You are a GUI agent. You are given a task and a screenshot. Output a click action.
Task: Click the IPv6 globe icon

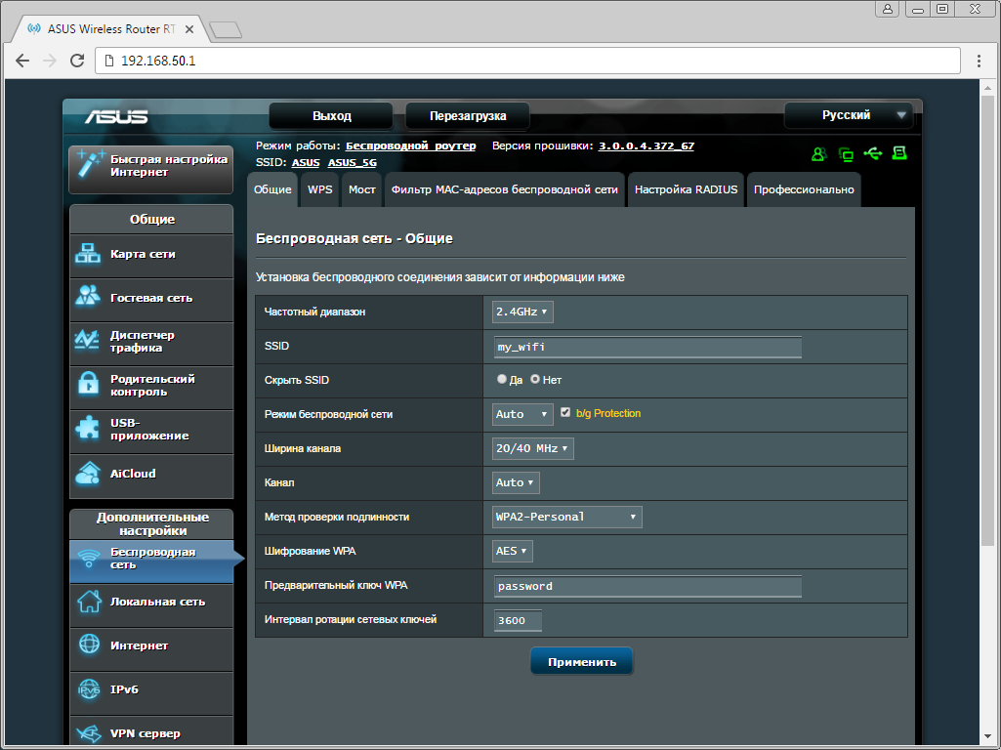[89, 689]
